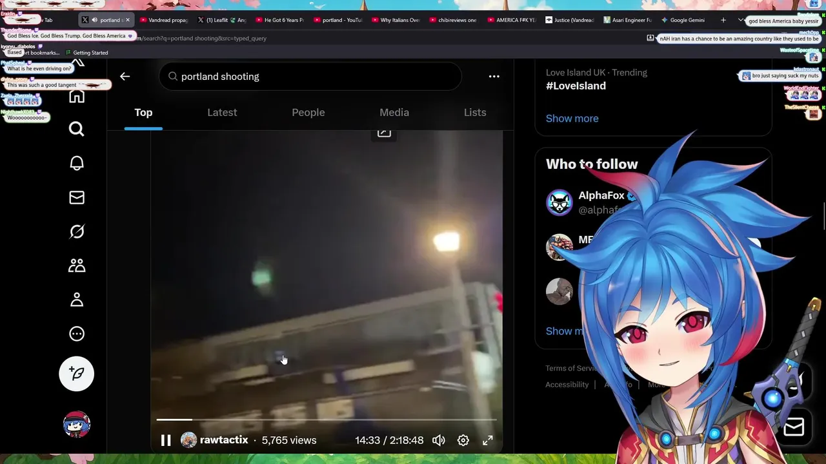
Task: Open account avatar at sidebar bottom
Action: pyautogui.click(x=77, y=424)
